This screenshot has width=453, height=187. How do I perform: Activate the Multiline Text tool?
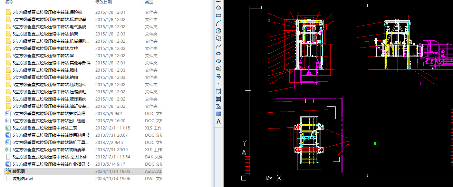(x=218, y=122)
